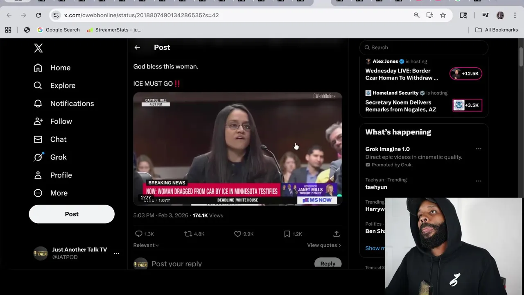Click the globe bookmark icon
Viewport: 524px width, 295px height.
27,30
